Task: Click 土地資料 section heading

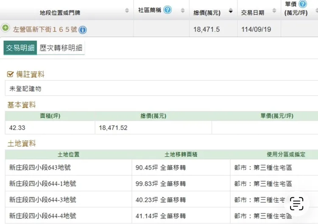Action: 22,144
